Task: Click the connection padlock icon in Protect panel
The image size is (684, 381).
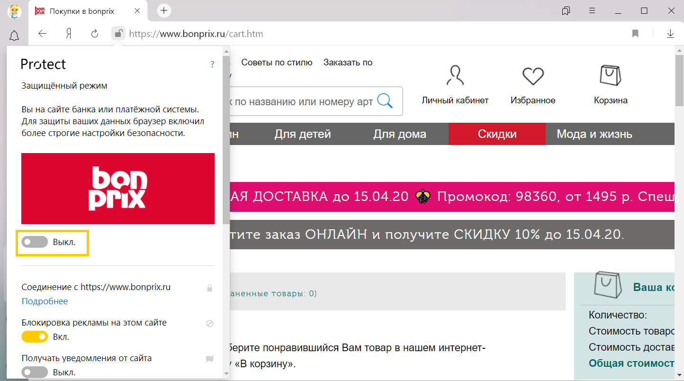Action: [x=210, y=288]
